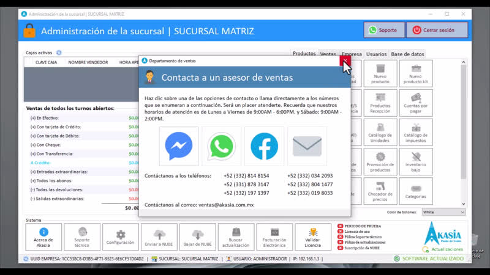Open Catálogo de Unidades
The height and width of the screenshot is (275, 490).
pos(380,132)
